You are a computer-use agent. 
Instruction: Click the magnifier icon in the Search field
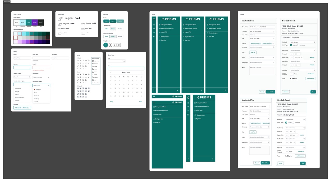tap(29, 77)
